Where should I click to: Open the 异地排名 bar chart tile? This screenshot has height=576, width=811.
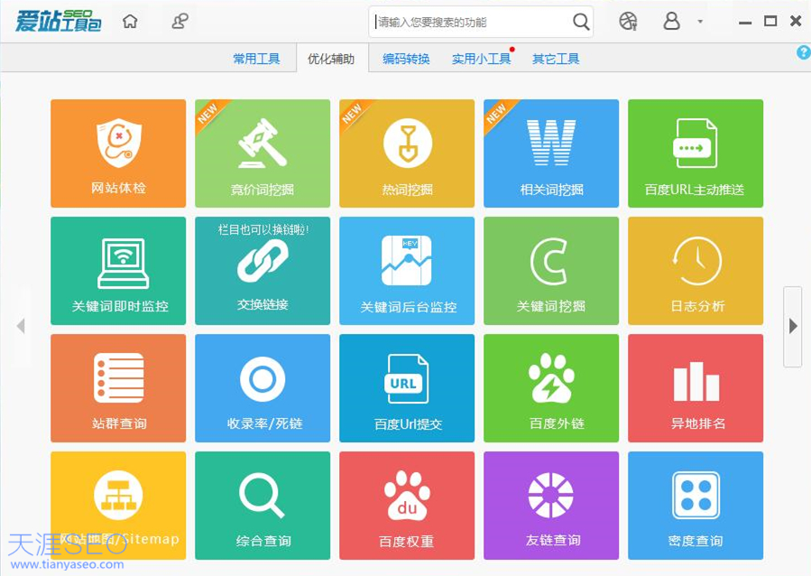click(695, 388)
